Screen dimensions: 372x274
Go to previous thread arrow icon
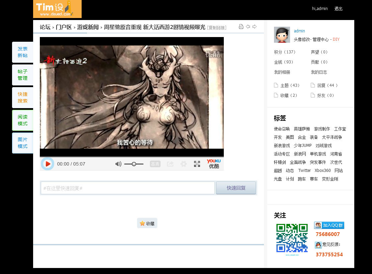pyautogui.click(x=248, y=26)
